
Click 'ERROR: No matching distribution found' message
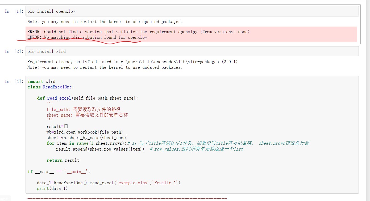tap(87, 37)
